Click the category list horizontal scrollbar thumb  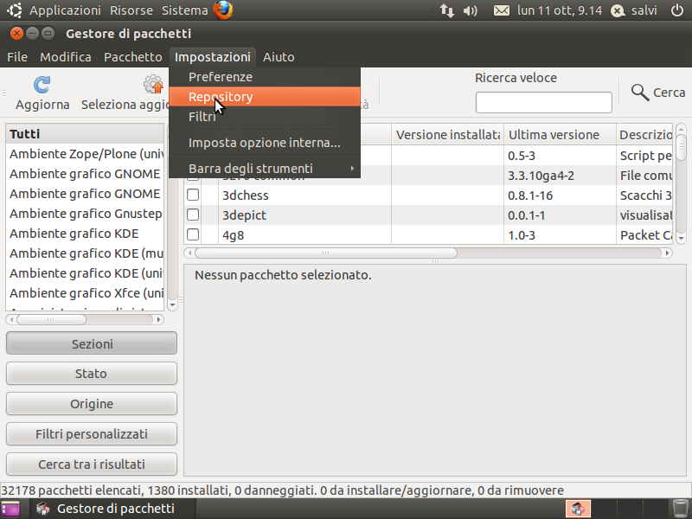point(51,319)
